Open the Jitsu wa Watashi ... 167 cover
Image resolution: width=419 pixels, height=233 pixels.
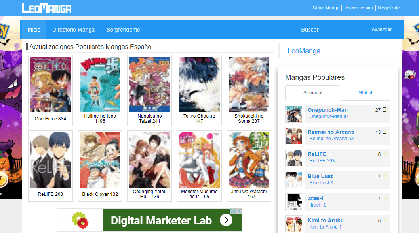coord(249,160)
